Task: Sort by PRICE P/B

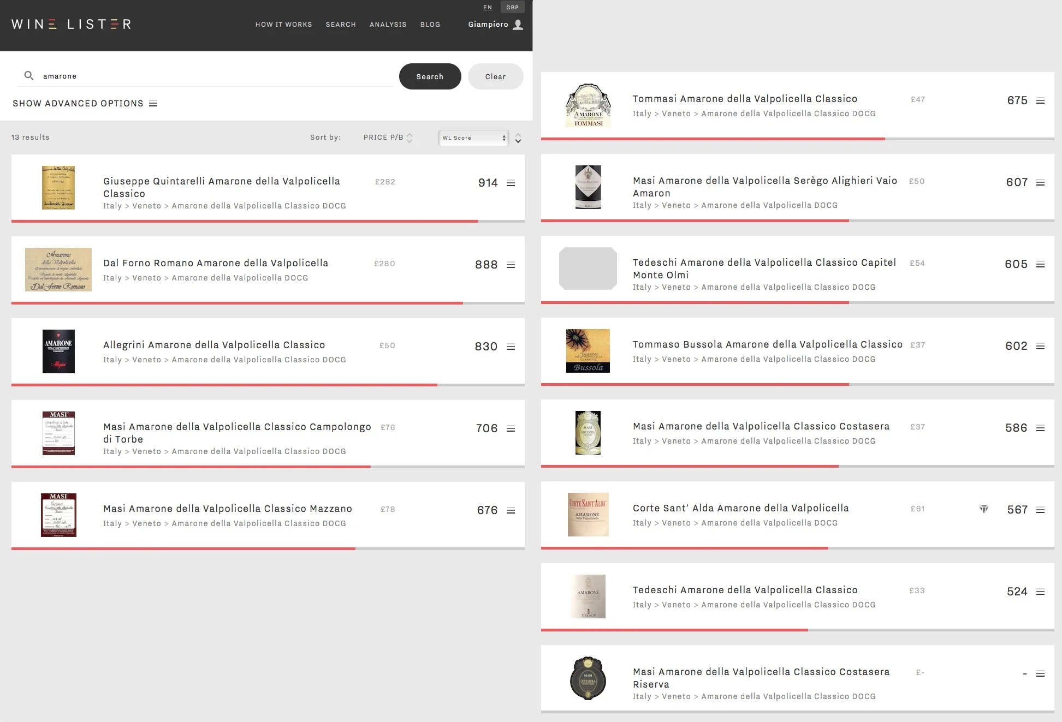Action: pos(388,138)
